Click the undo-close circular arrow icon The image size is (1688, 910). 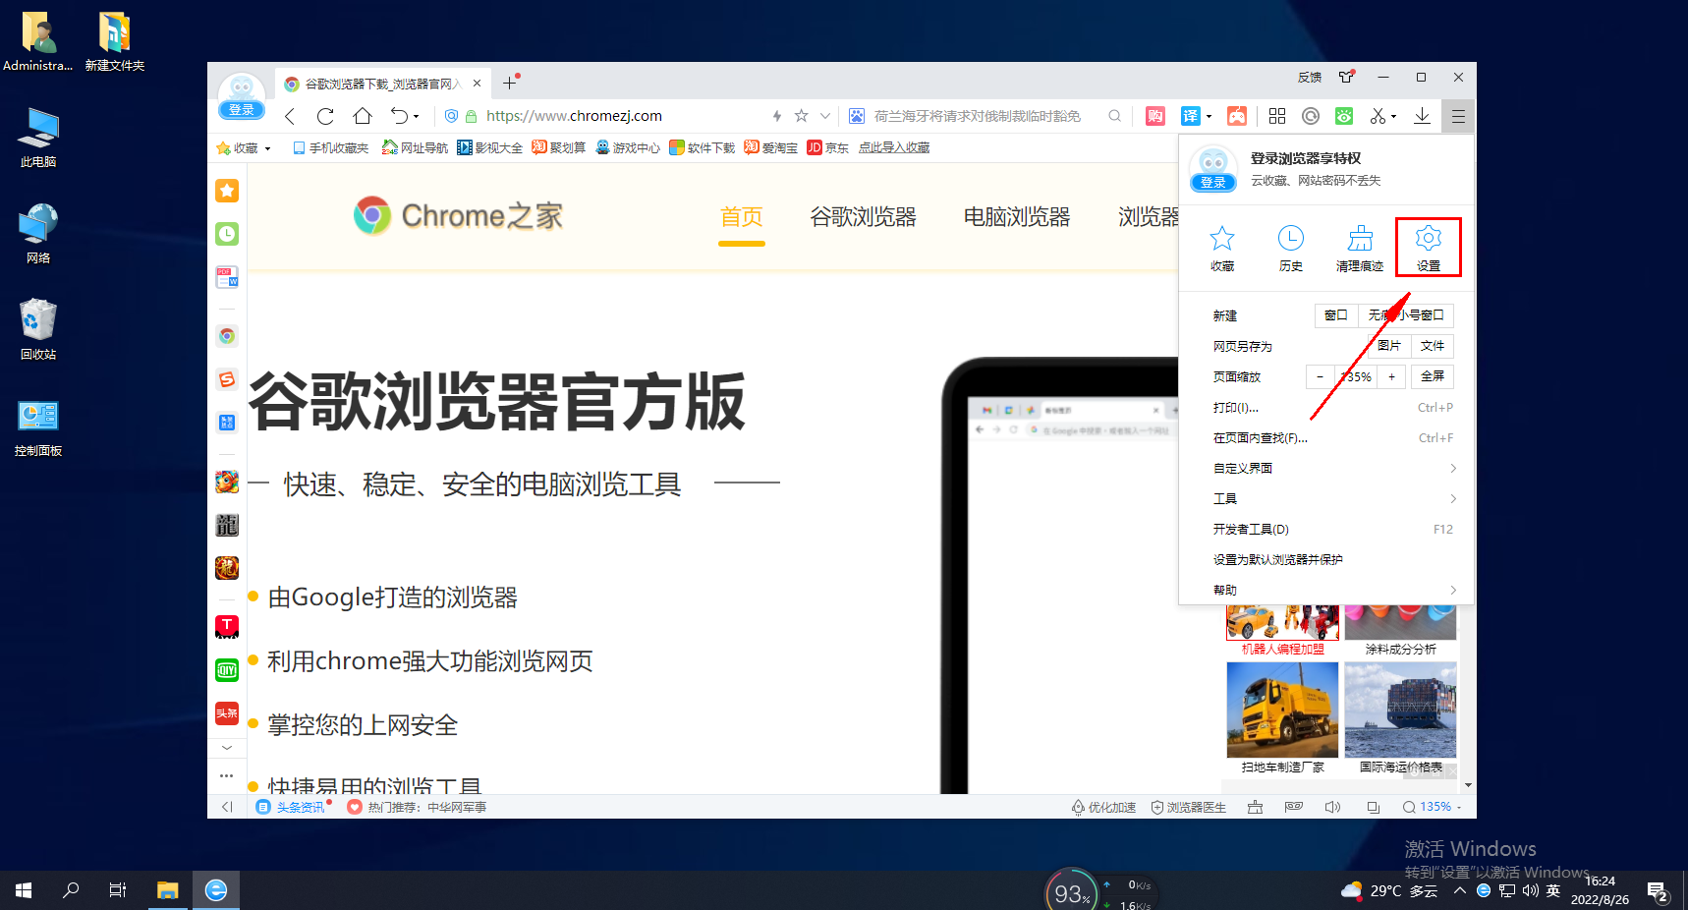[1311, 116]
